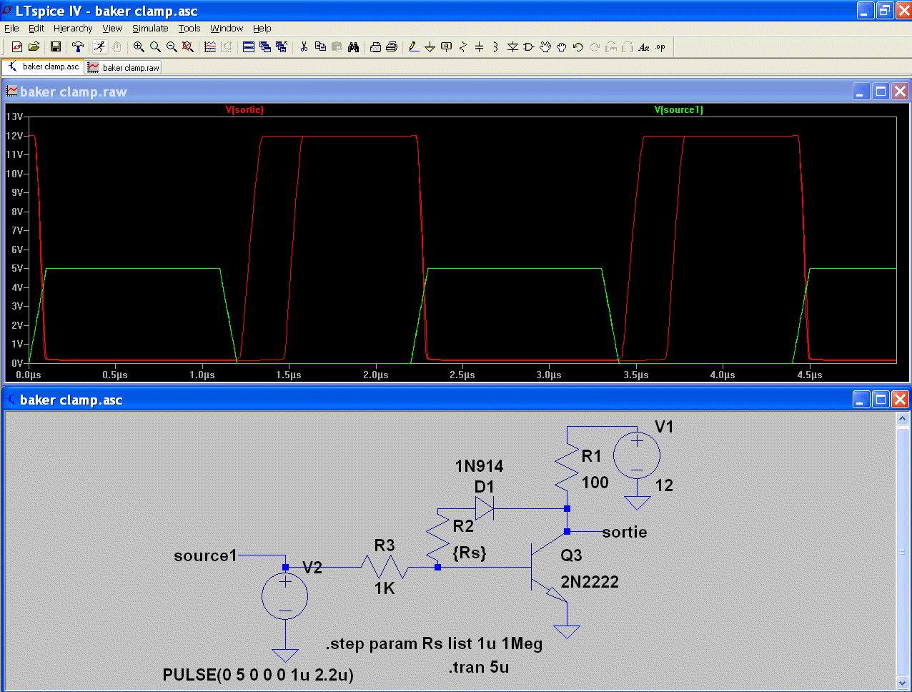Select the Draw Wire pencil tool
The width and height of the screenshot is (912, 692).
tap(414, 47)
